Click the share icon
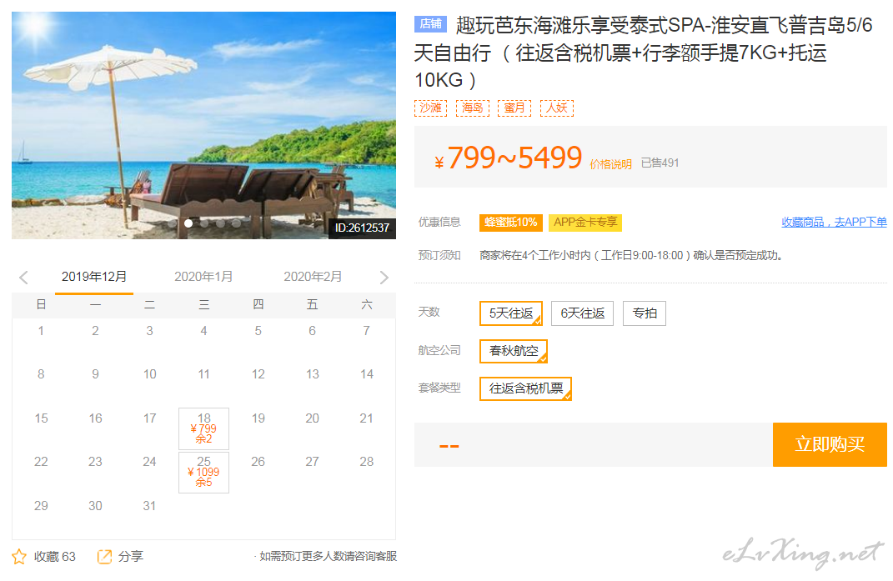This screenshot has height=581, width=893. [x=104, y=557]
